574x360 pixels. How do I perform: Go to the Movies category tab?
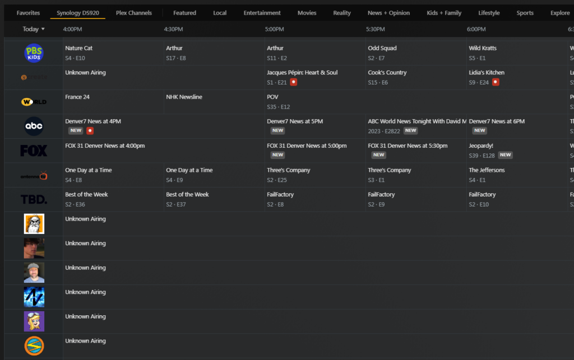point(307,13)
